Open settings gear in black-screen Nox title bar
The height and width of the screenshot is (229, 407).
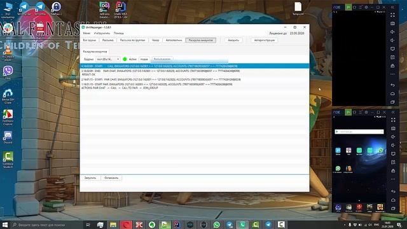366,7
